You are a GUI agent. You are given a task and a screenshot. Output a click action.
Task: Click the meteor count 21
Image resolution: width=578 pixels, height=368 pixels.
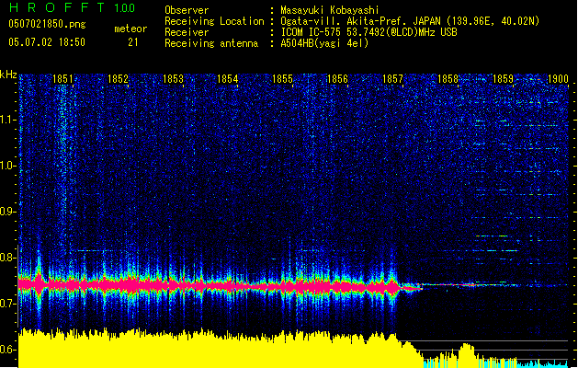tap(133, 42)
